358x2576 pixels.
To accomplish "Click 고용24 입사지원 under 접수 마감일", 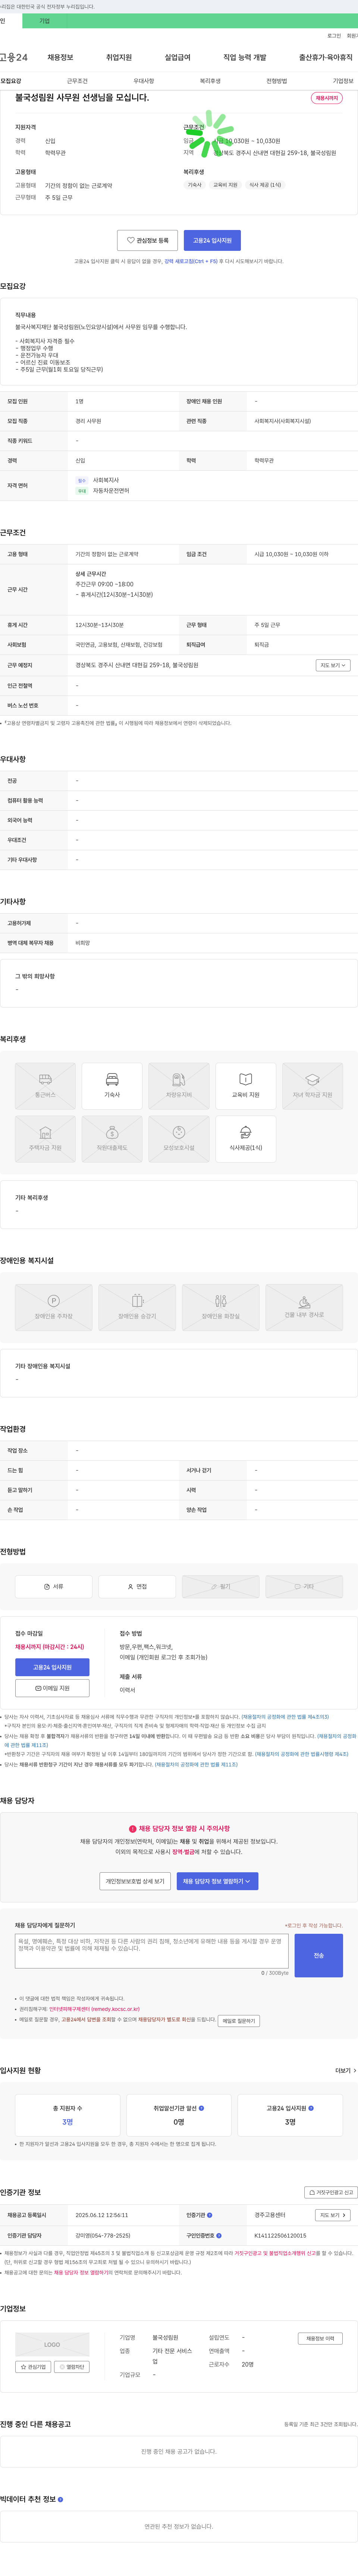I will [52, 1667].
